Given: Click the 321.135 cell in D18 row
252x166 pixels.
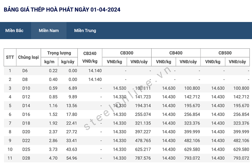Looking at the screenshot, I should [143, 123].
